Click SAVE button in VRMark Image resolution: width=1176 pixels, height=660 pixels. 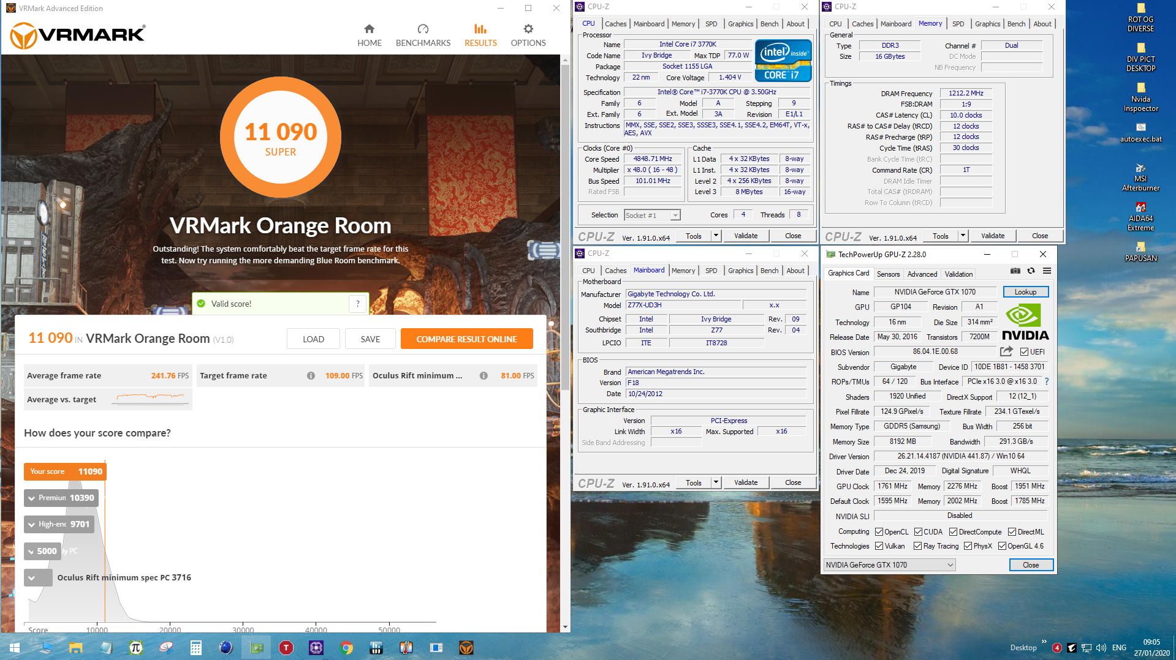coord(370,339)
